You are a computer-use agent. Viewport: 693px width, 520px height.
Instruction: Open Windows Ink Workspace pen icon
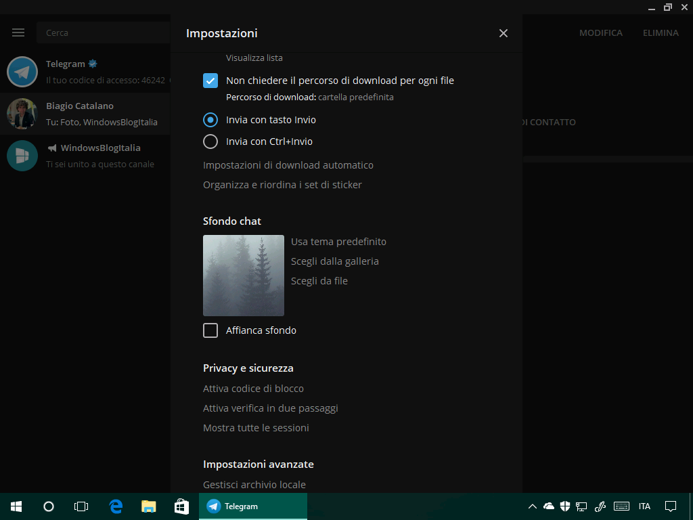point(600,506)
